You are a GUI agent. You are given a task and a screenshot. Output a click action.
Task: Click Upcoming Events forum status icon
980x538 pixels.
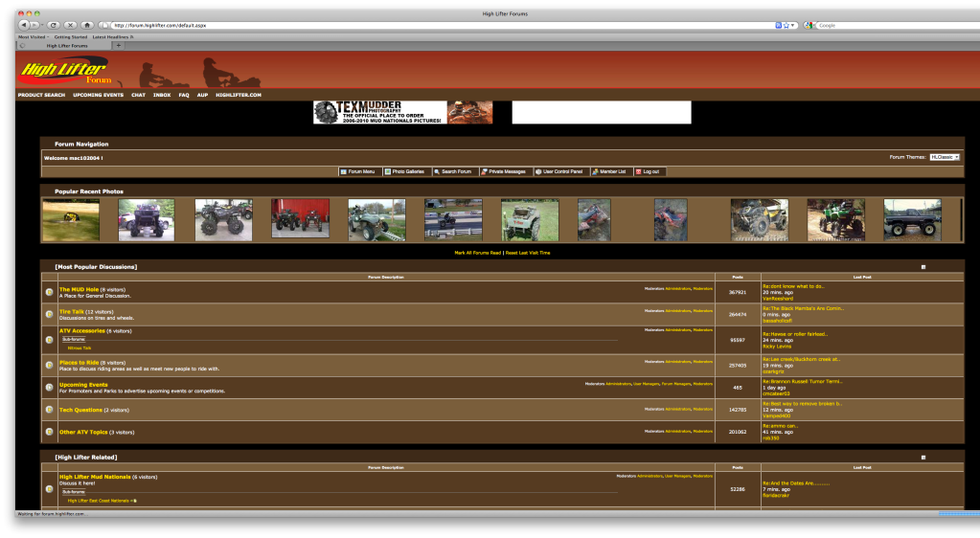click(x=50, y=388)
